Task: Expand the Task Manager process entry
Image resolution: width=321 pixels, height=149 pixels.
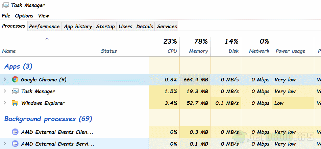Action: 4,91
